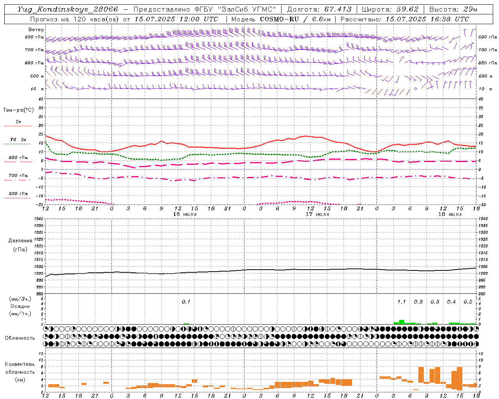Click the Конвективн. облачность (км) label

click(20, 372)
